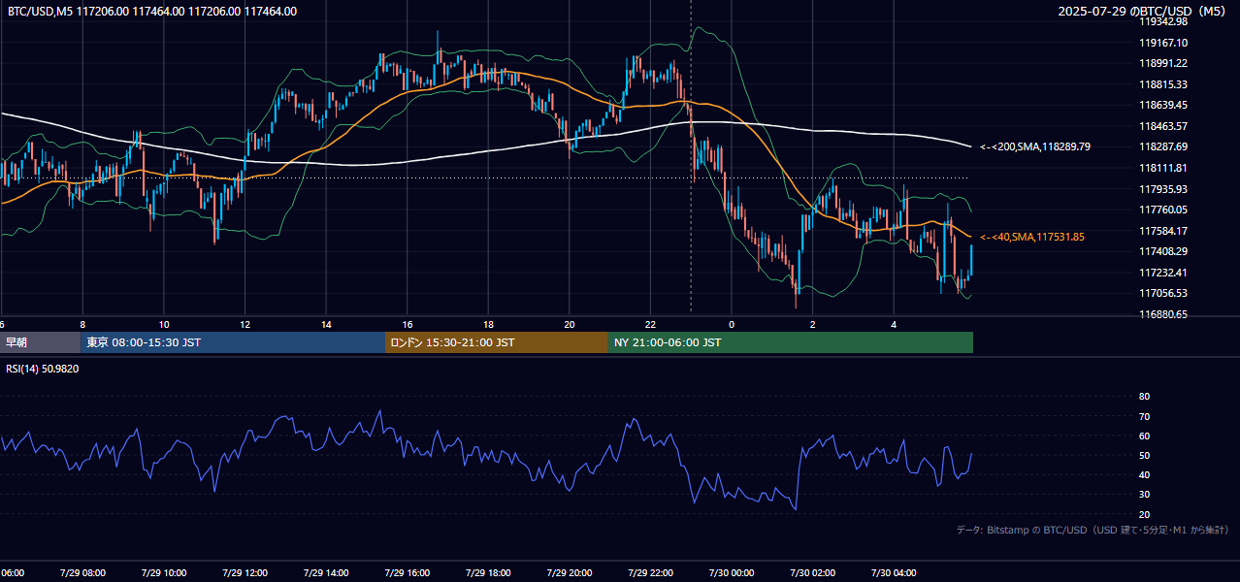Click the Bitstamp data source note
This screenshot has height=582, width=1240.
[1093, 530]
